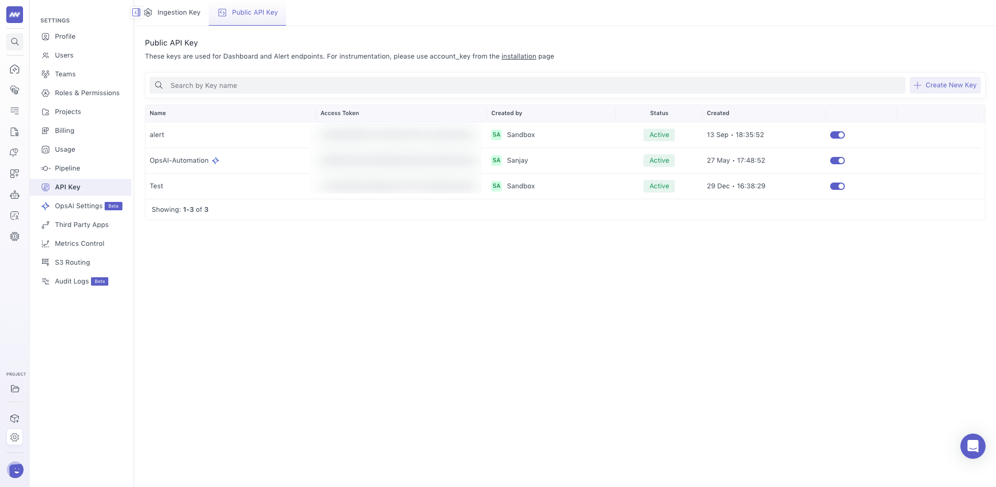This screenshot has width=996, height=487.
Task: Focus the Search by Key name field
Action: [527, 85]
